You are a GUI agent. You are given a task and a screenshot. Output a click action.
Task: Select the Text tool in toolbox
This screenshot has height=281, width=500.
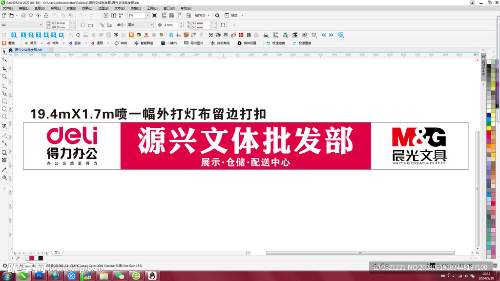(4, 126)
